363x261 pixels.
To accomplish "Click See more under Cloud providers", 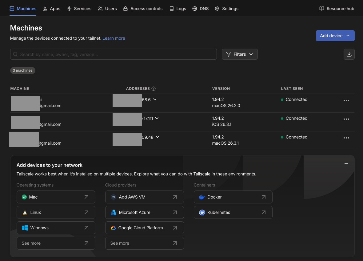I will [x=145, y=243].
